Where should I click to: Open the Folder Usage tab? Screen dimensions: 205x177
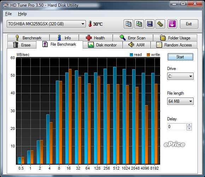[x=175, y=38]
